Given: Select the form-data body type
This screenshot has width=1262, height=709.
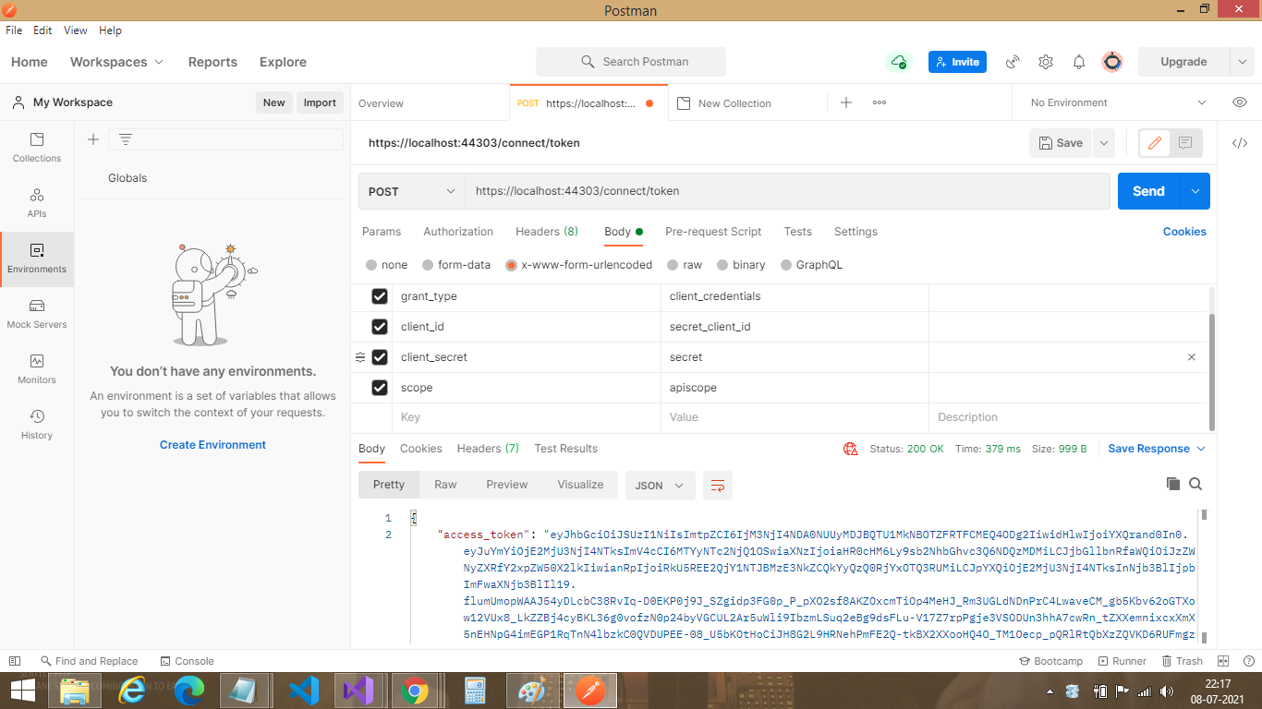Looking at the screenshot, I should tap(428, 265).
